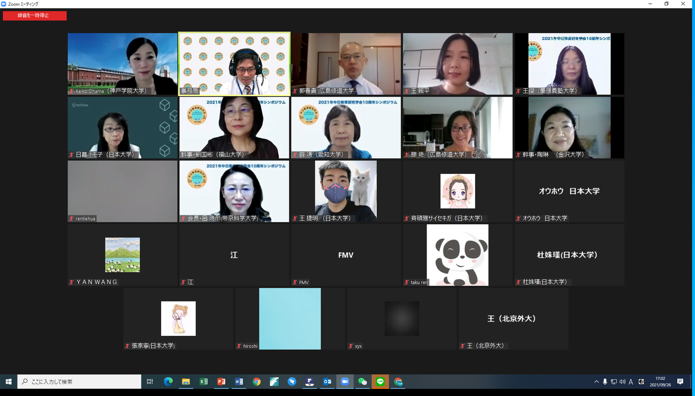The width and height of the screenshot is (695, 396).
Task: Open Outlook from the taskbar
Action: click(x=327, y=381)
